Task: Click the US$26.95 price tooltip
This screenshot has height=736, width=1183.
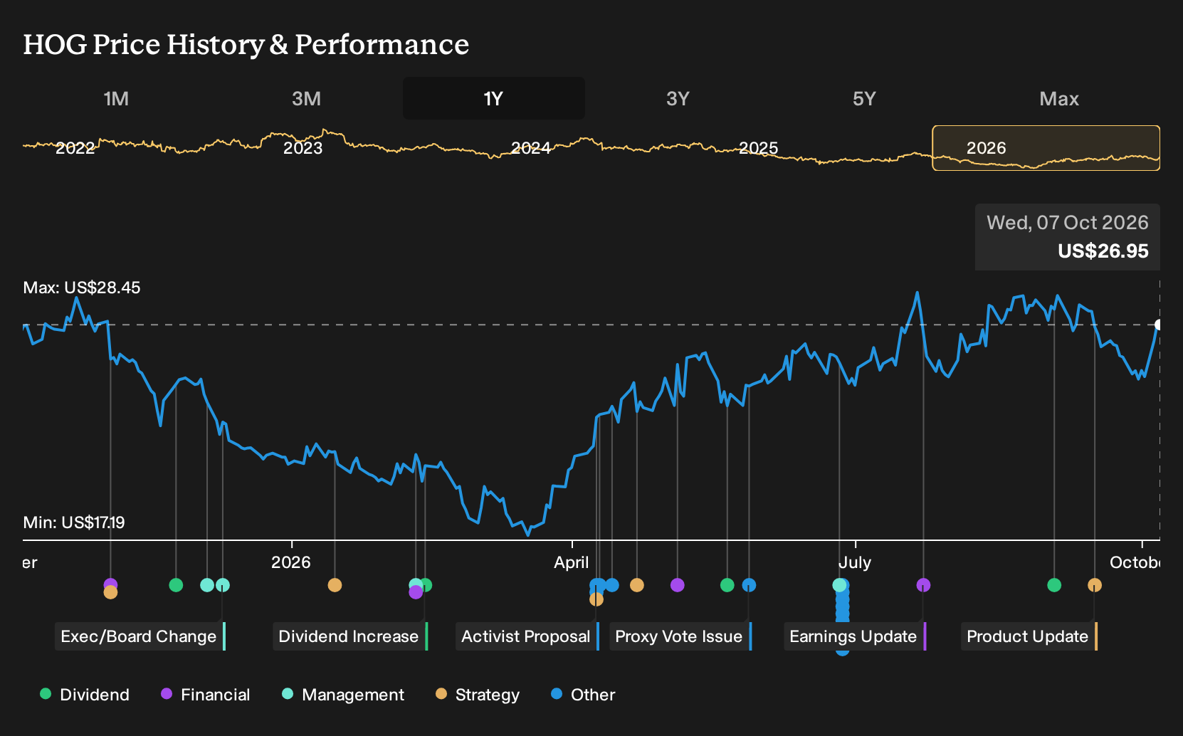Action: (1068, 237)
